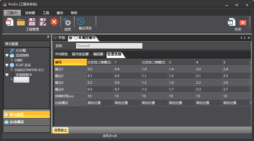Click 固定位置 cell in column 0
The height and width of the screenshot is (141, 254).
pyautogui.click(x=100, y=103)
